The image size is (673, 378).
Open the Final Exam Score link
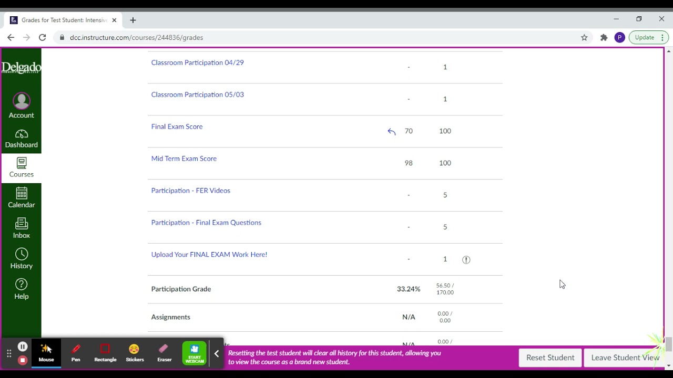tap(177, 127)
